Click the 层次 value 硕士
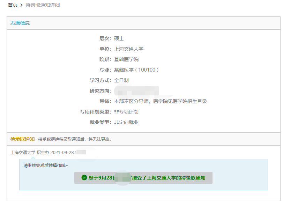The height and width of the screenshot is (205, 283). [119, 38]
